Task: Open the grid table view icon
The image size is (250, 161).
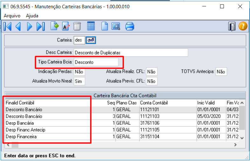Action: [91, 26]
